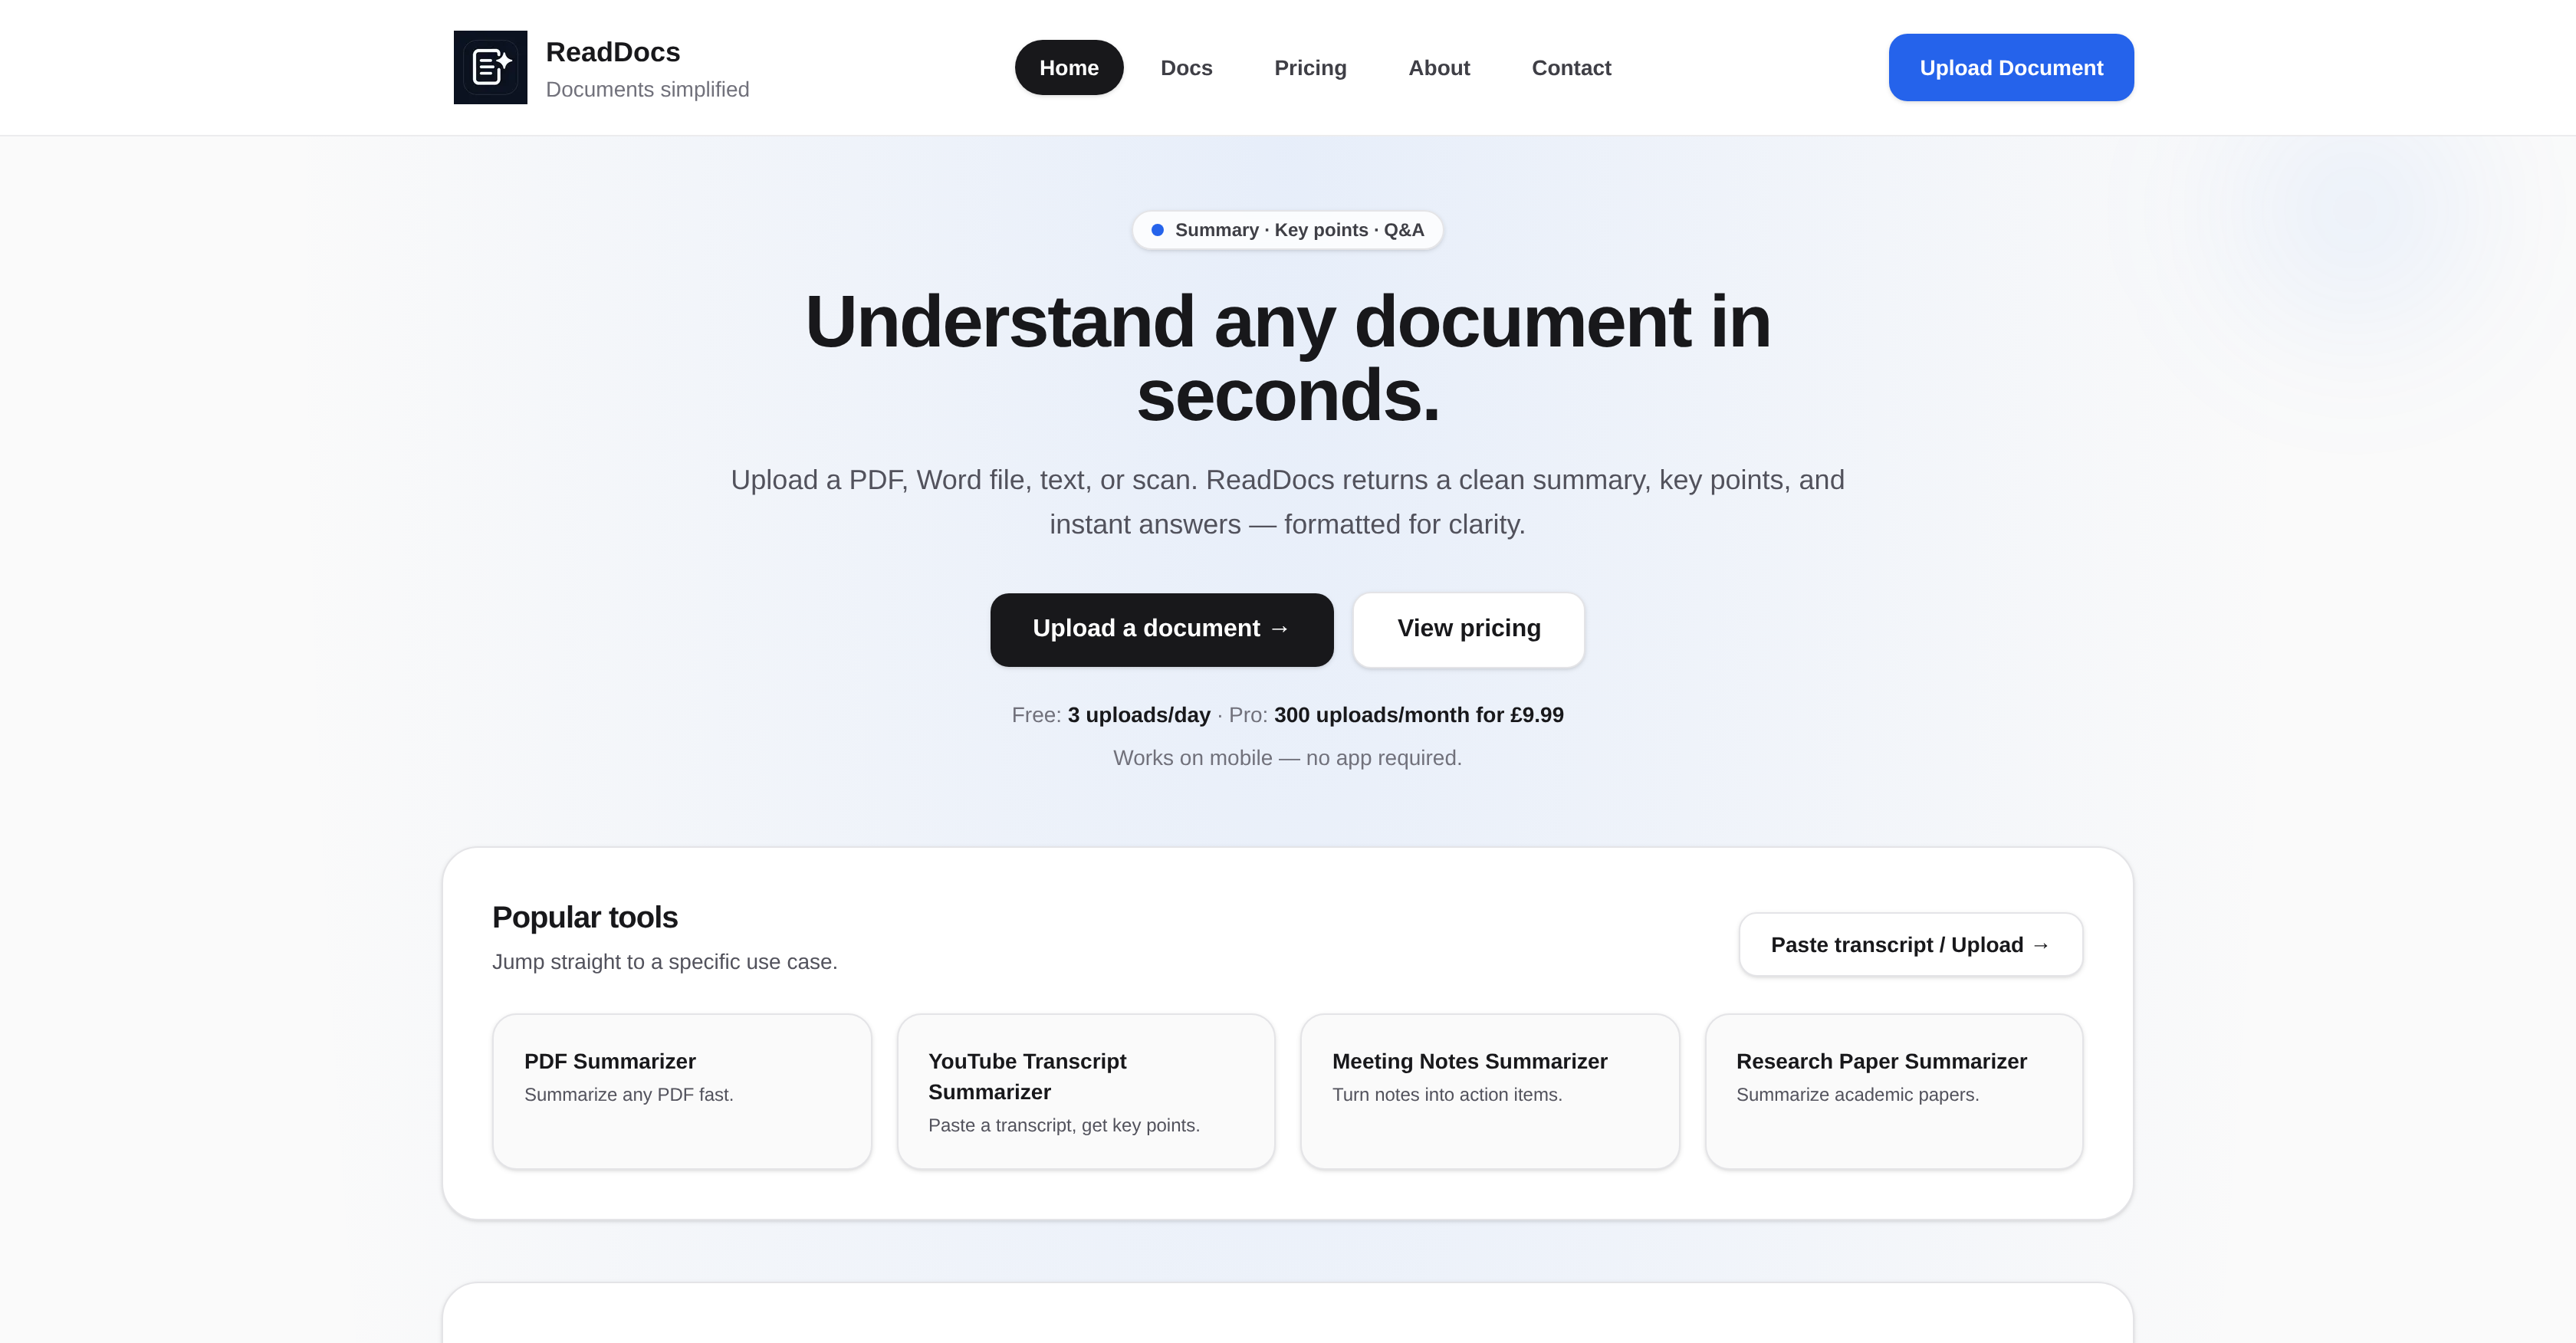
Task: Click the blue dot in the Summary badge
Action: pyautogui.click(x=1157, y=229)
